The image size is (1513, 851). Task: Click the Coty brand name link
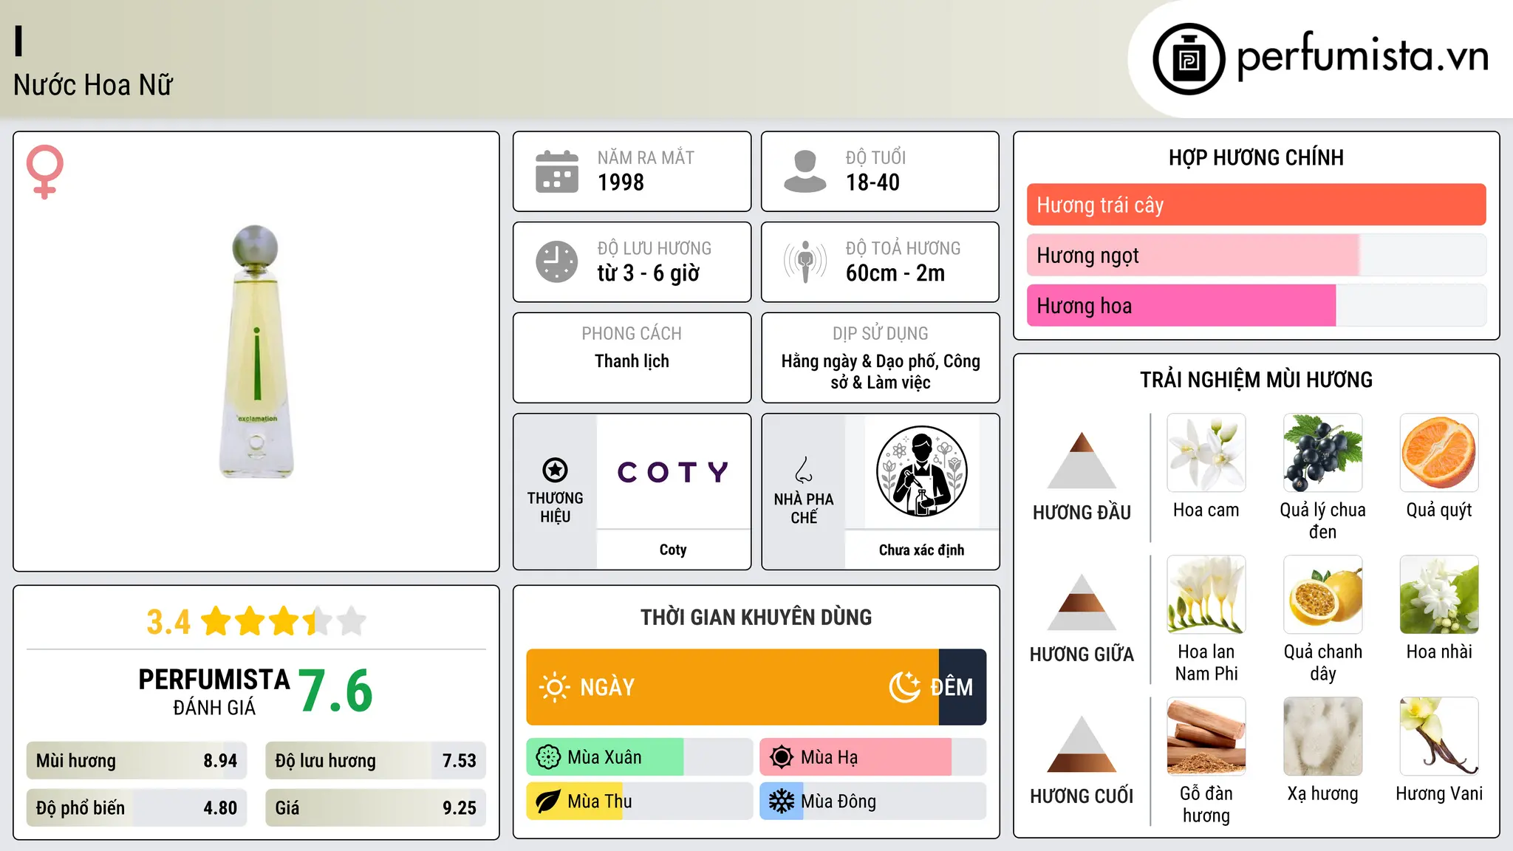point(673,550)
